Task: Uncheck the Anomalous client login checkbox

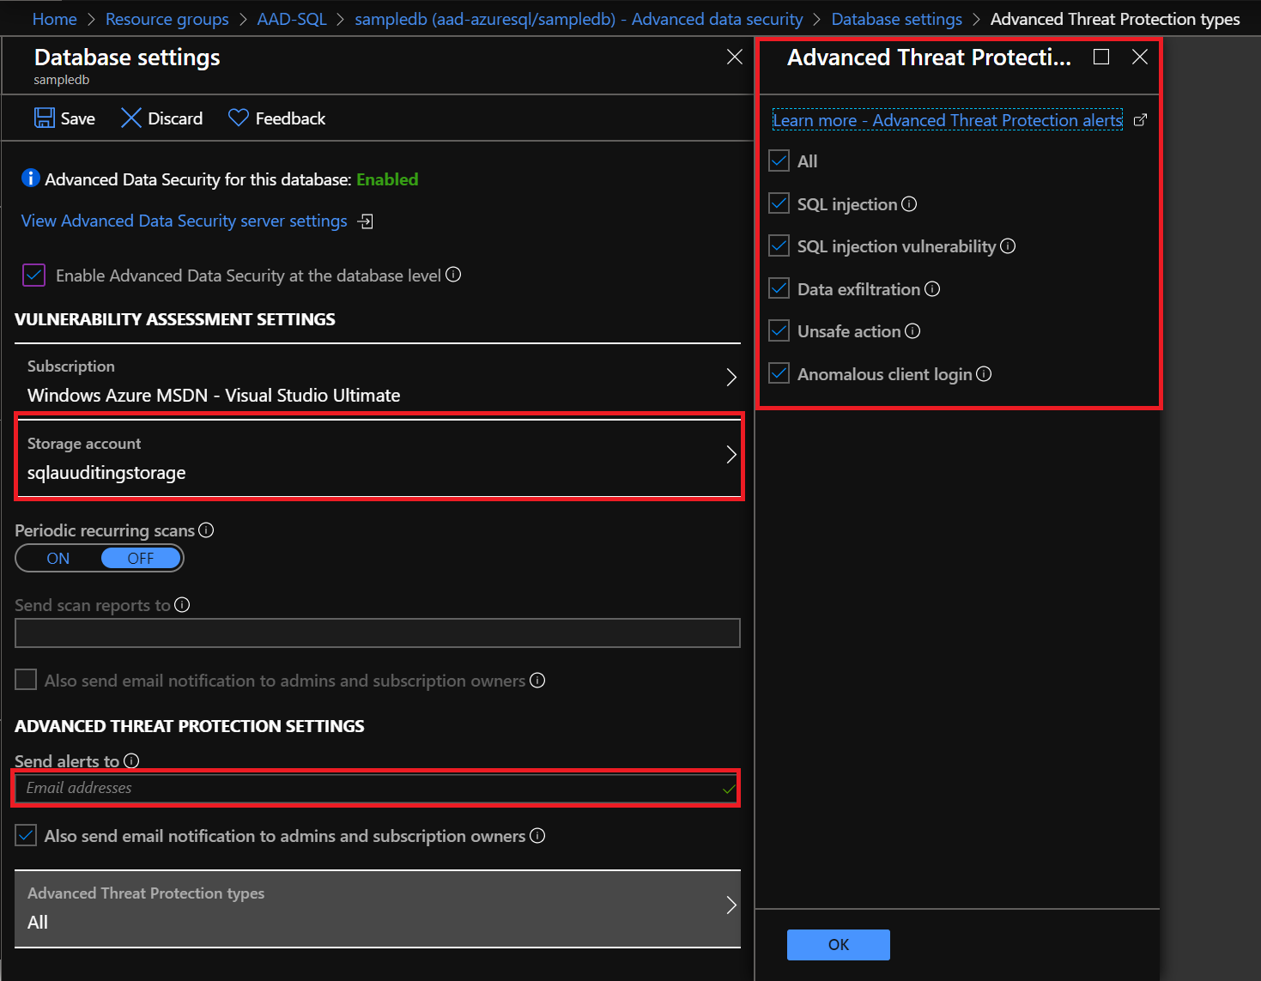Action: [x=778, y=372]
